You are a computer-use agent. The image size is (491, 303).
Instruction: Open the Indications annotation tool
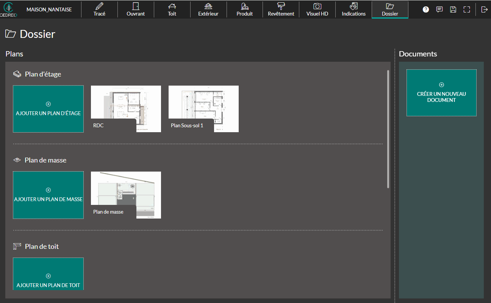click(x=353, y=9)
